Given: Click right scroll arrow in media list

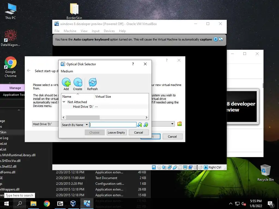Looking at the screenshot, I should click(x=146, y=117).
